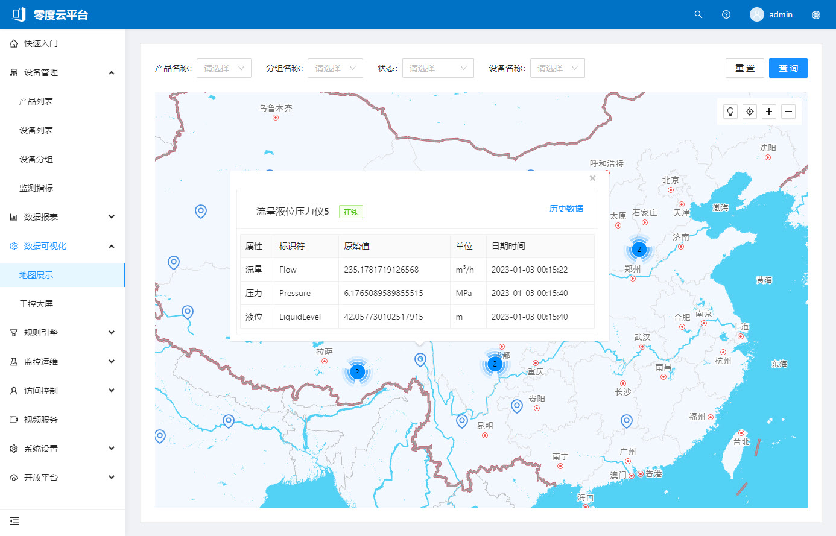The width and height of the screenshot is (836, 536).
Task: Click the search magnifier icon in header
Action: pos(698,14)
